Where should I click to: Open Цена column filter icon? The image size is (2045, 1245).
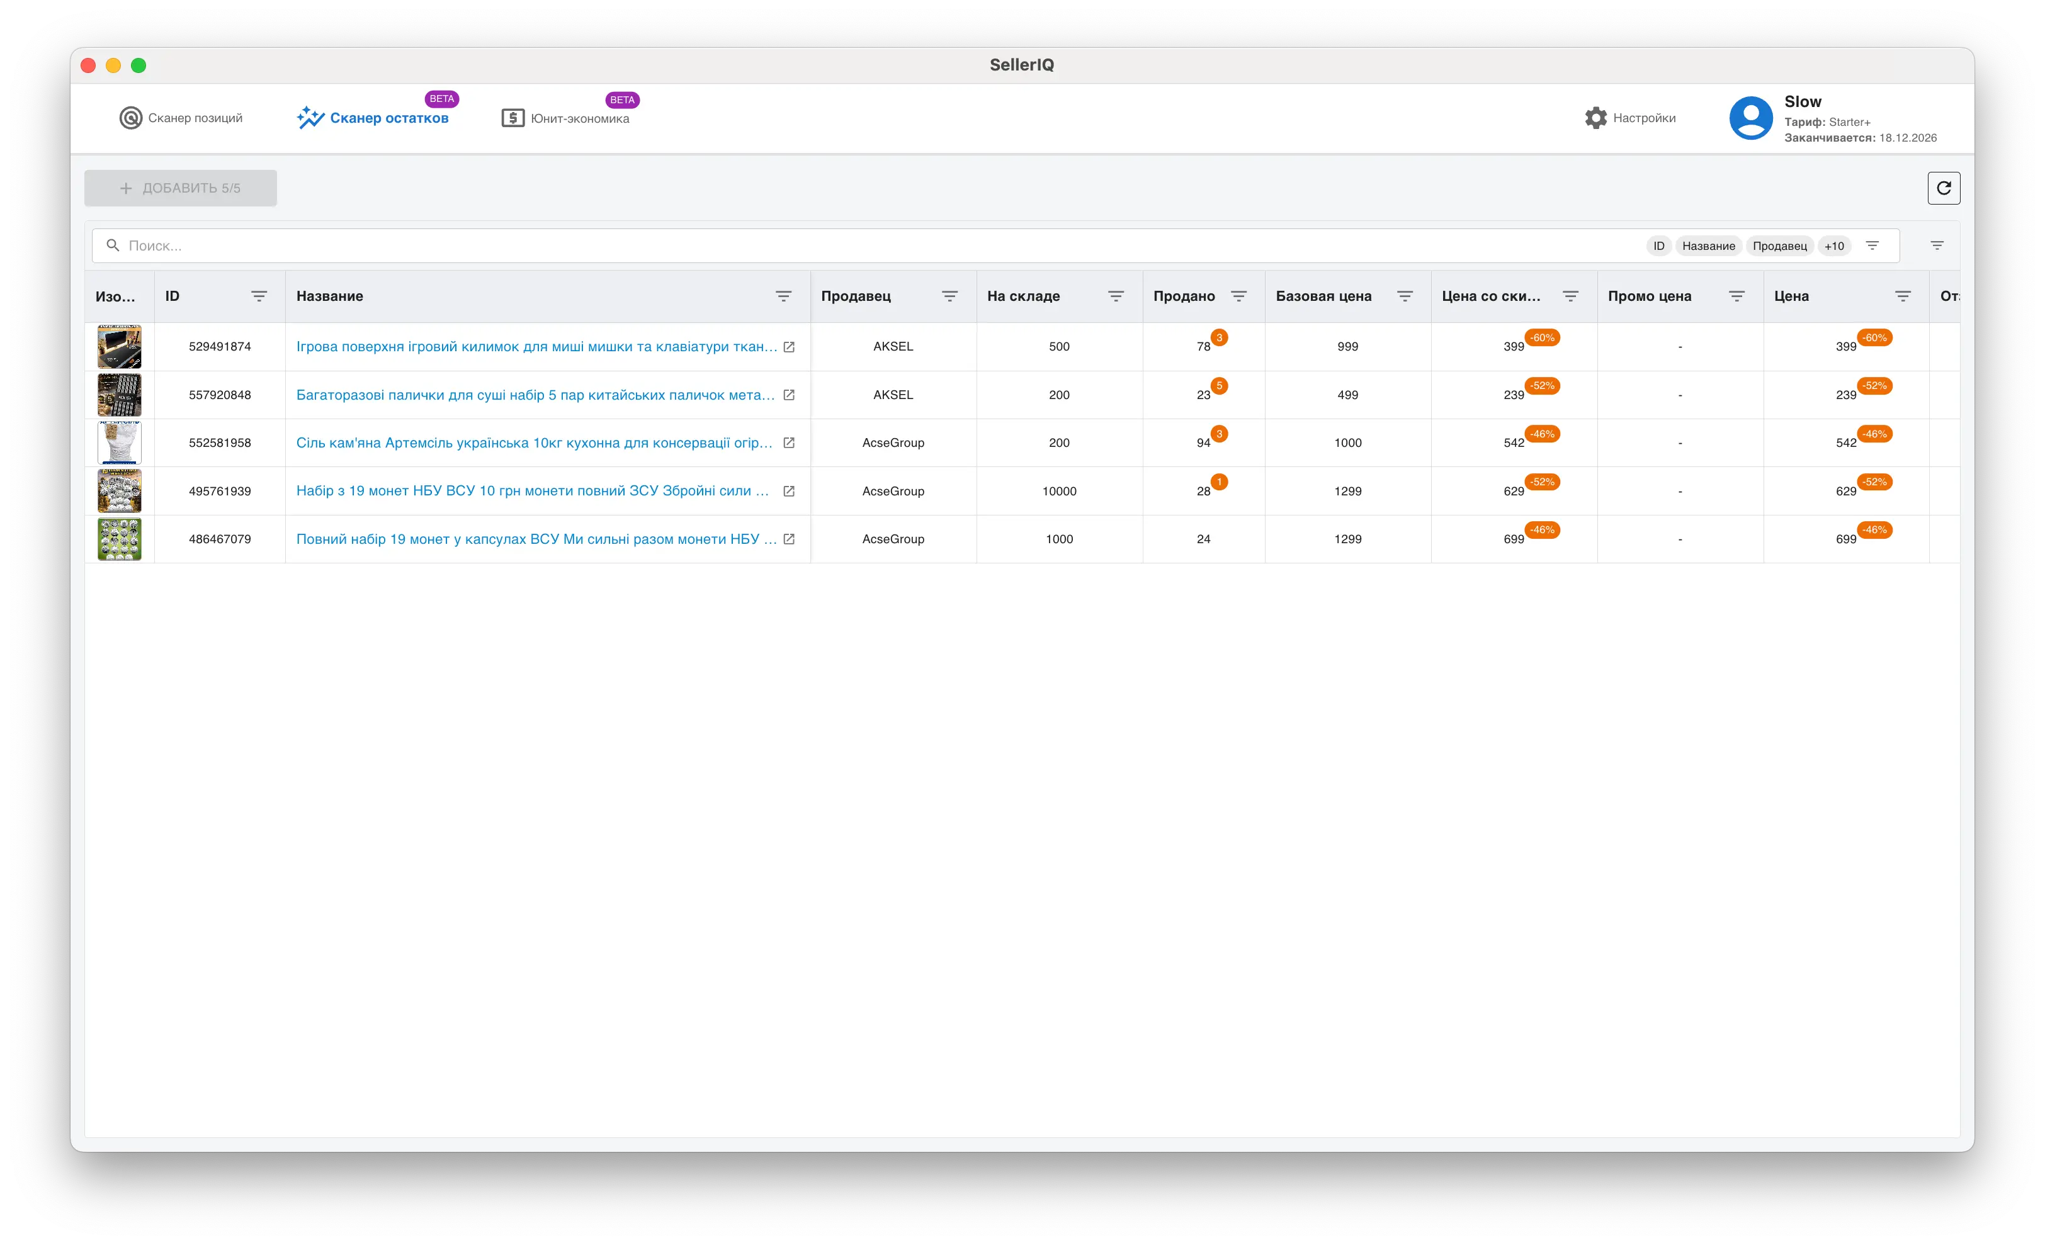coord(1903,296)
